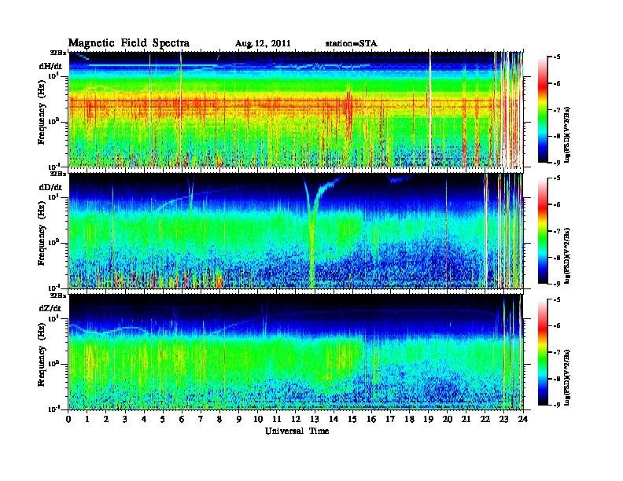This screenshot has height=481, width=623.
Task: Click the log(PSD) label beside dH/dt color bar
Action: [x=568, y=134]
